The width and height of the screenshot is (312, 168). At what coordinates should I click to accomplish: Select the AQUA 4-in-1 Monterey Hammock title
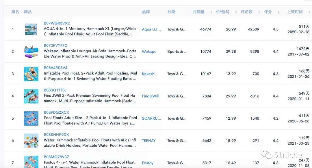90,31
